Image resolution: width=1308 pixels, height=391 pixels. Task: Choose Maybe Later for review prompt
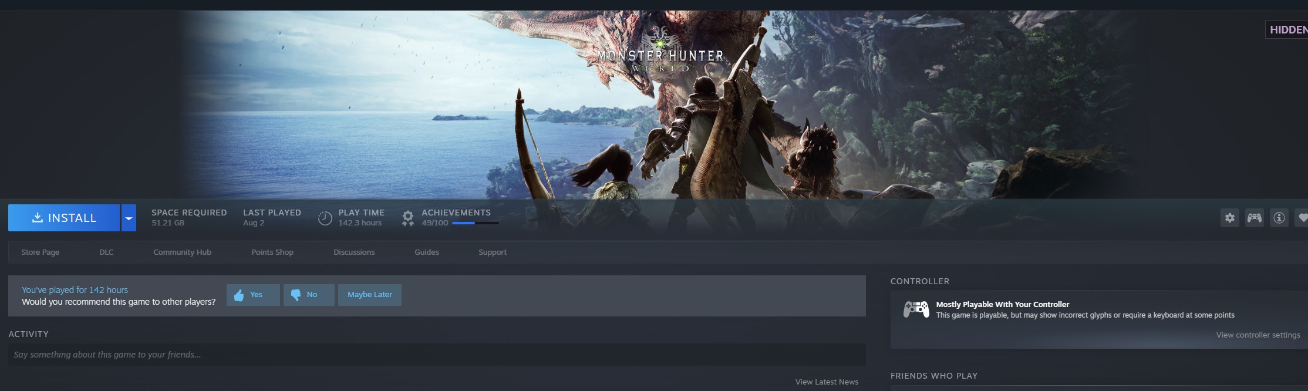pyautogui.click(x=370, y=295)
